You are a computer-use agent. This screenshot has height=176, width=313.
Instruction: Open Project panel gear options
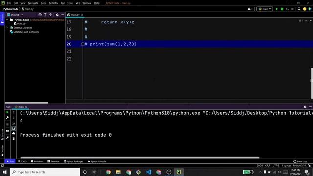pos(57,15)
